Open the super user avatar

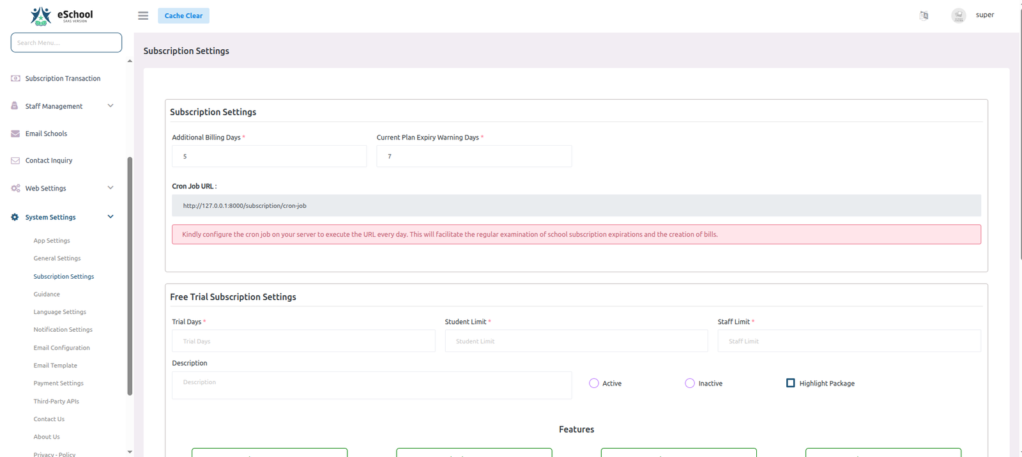point(958,15)
